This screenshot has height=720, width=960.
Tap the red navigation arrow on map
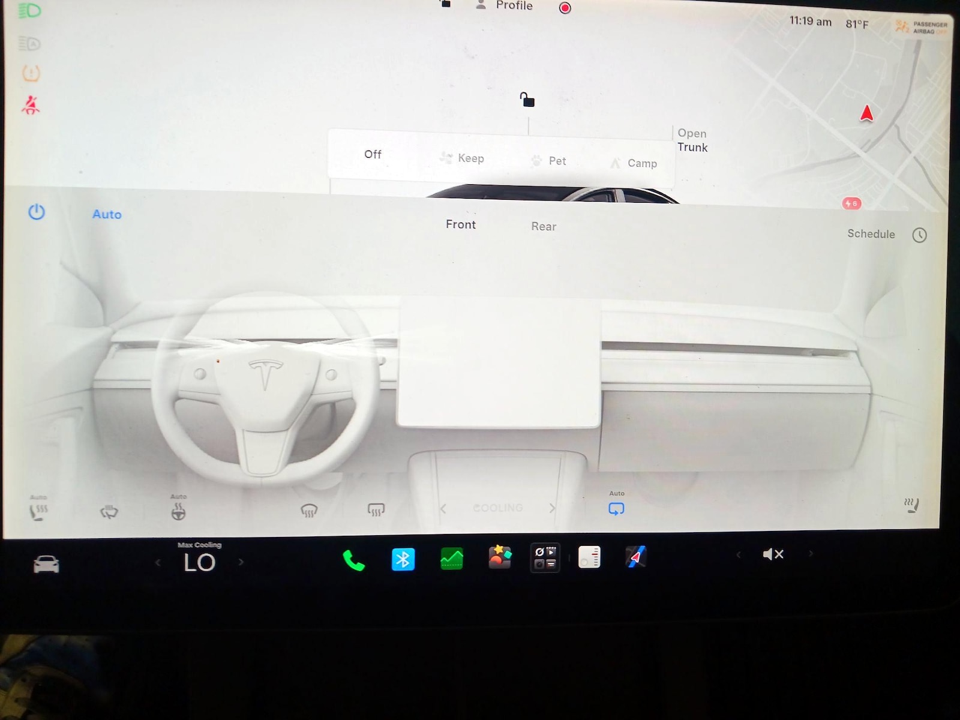[x=866, y=113]
